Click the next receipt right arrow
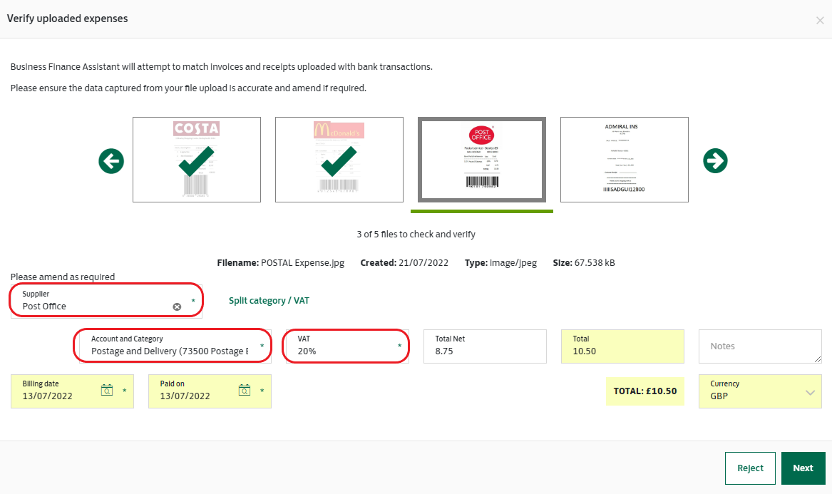Image resolution: width=832 pixels, height=494 pixels. (715, 161)
